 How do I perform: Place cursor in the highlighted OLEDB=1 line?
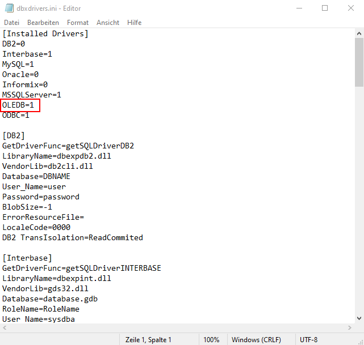20,105
